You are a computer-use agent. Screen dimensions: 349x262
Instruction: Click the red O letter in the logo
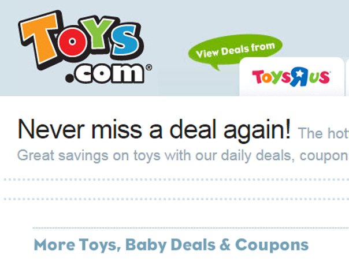point(72,42)
